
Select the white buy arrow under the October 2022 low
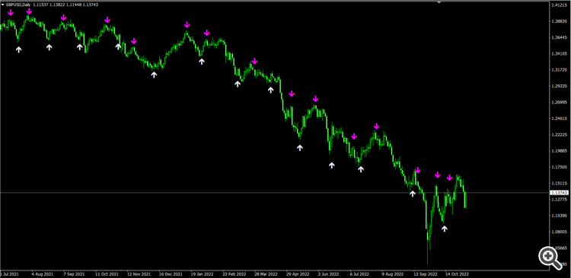click(444, 229)
